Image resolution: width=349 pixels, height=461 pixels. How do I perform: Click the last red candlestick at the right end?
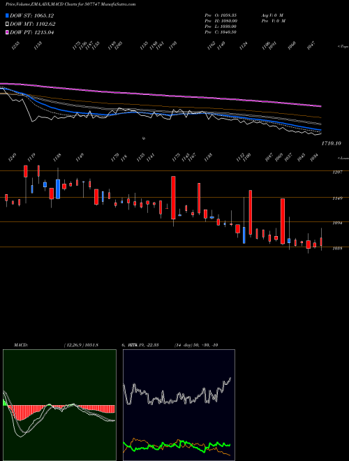click(x=321, y=242)
